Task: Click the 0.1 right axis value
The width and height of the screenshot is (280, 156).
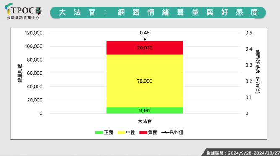Action: (x=249, y=97)
